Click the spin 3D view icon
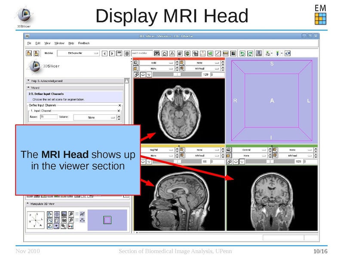This screenshot has width=344, height=258. [50, 219]
